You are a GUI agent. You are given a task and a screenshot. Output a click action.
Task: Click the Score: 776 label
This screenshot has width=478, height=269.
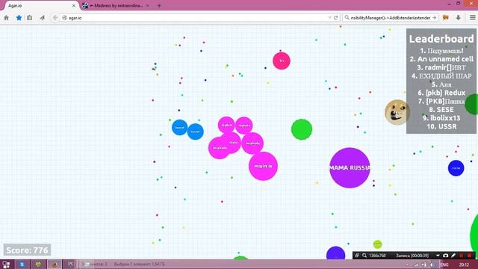[x=27, y=250]
